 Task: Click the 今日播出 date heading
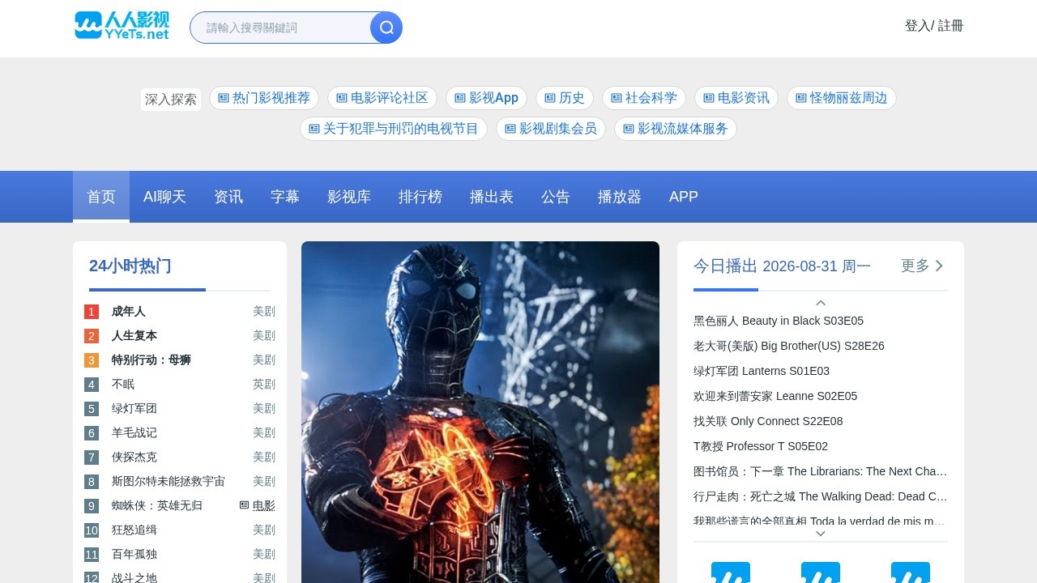(782, 266)
